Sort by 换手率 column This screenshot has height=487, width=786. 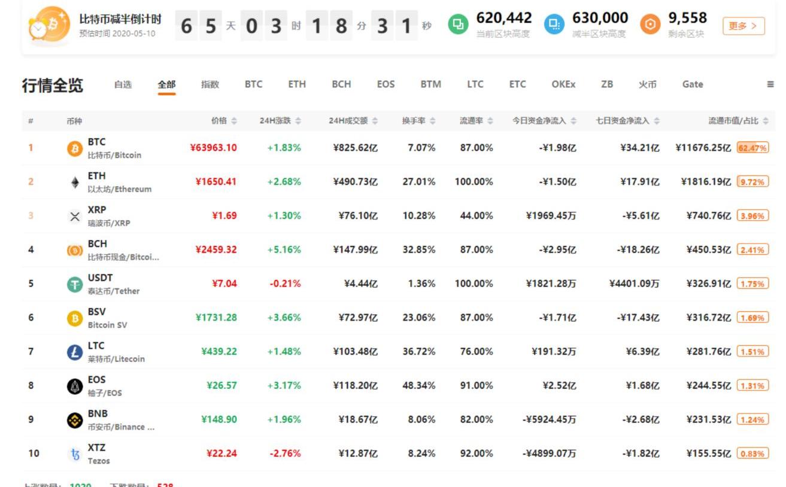click(x=418, y=121)
